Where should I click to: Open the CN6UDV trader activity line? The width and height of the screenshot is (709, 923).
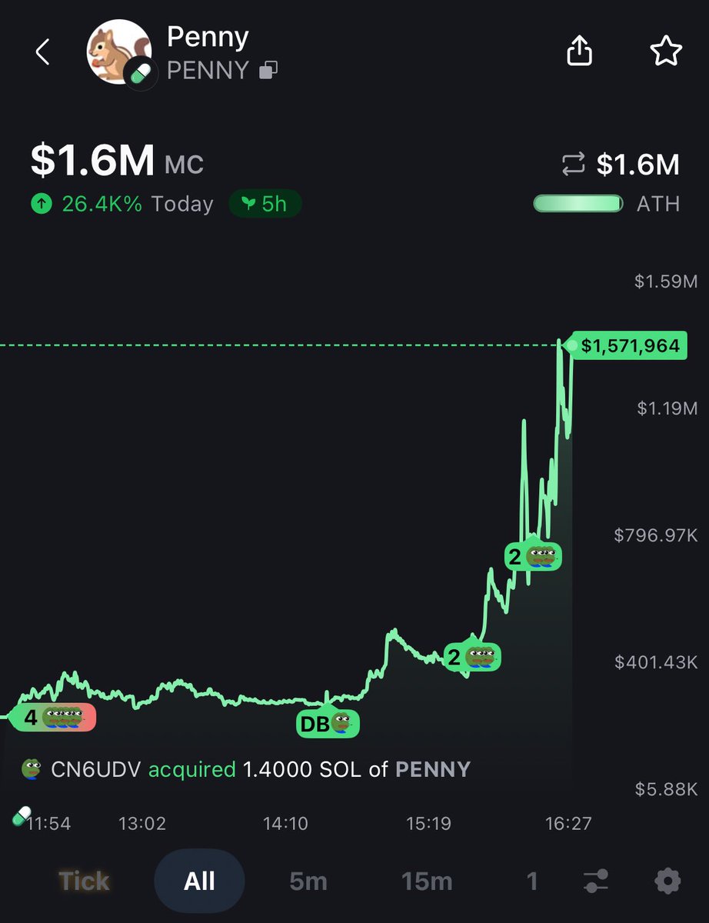246,768
